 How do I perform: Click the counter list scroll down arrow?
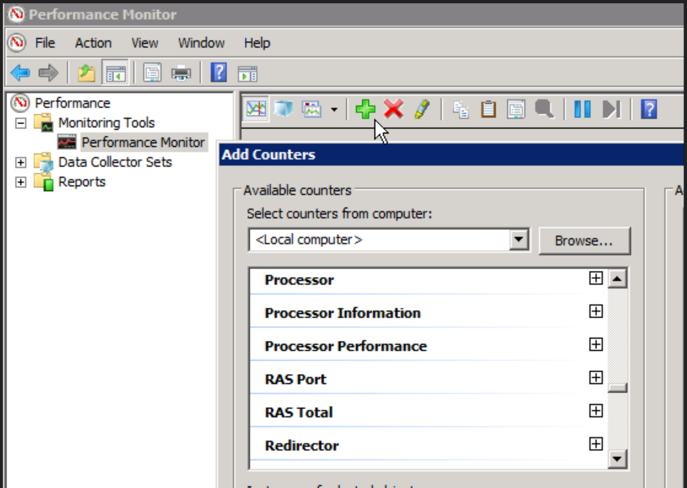pyautogui.click(x=617, y=459)
